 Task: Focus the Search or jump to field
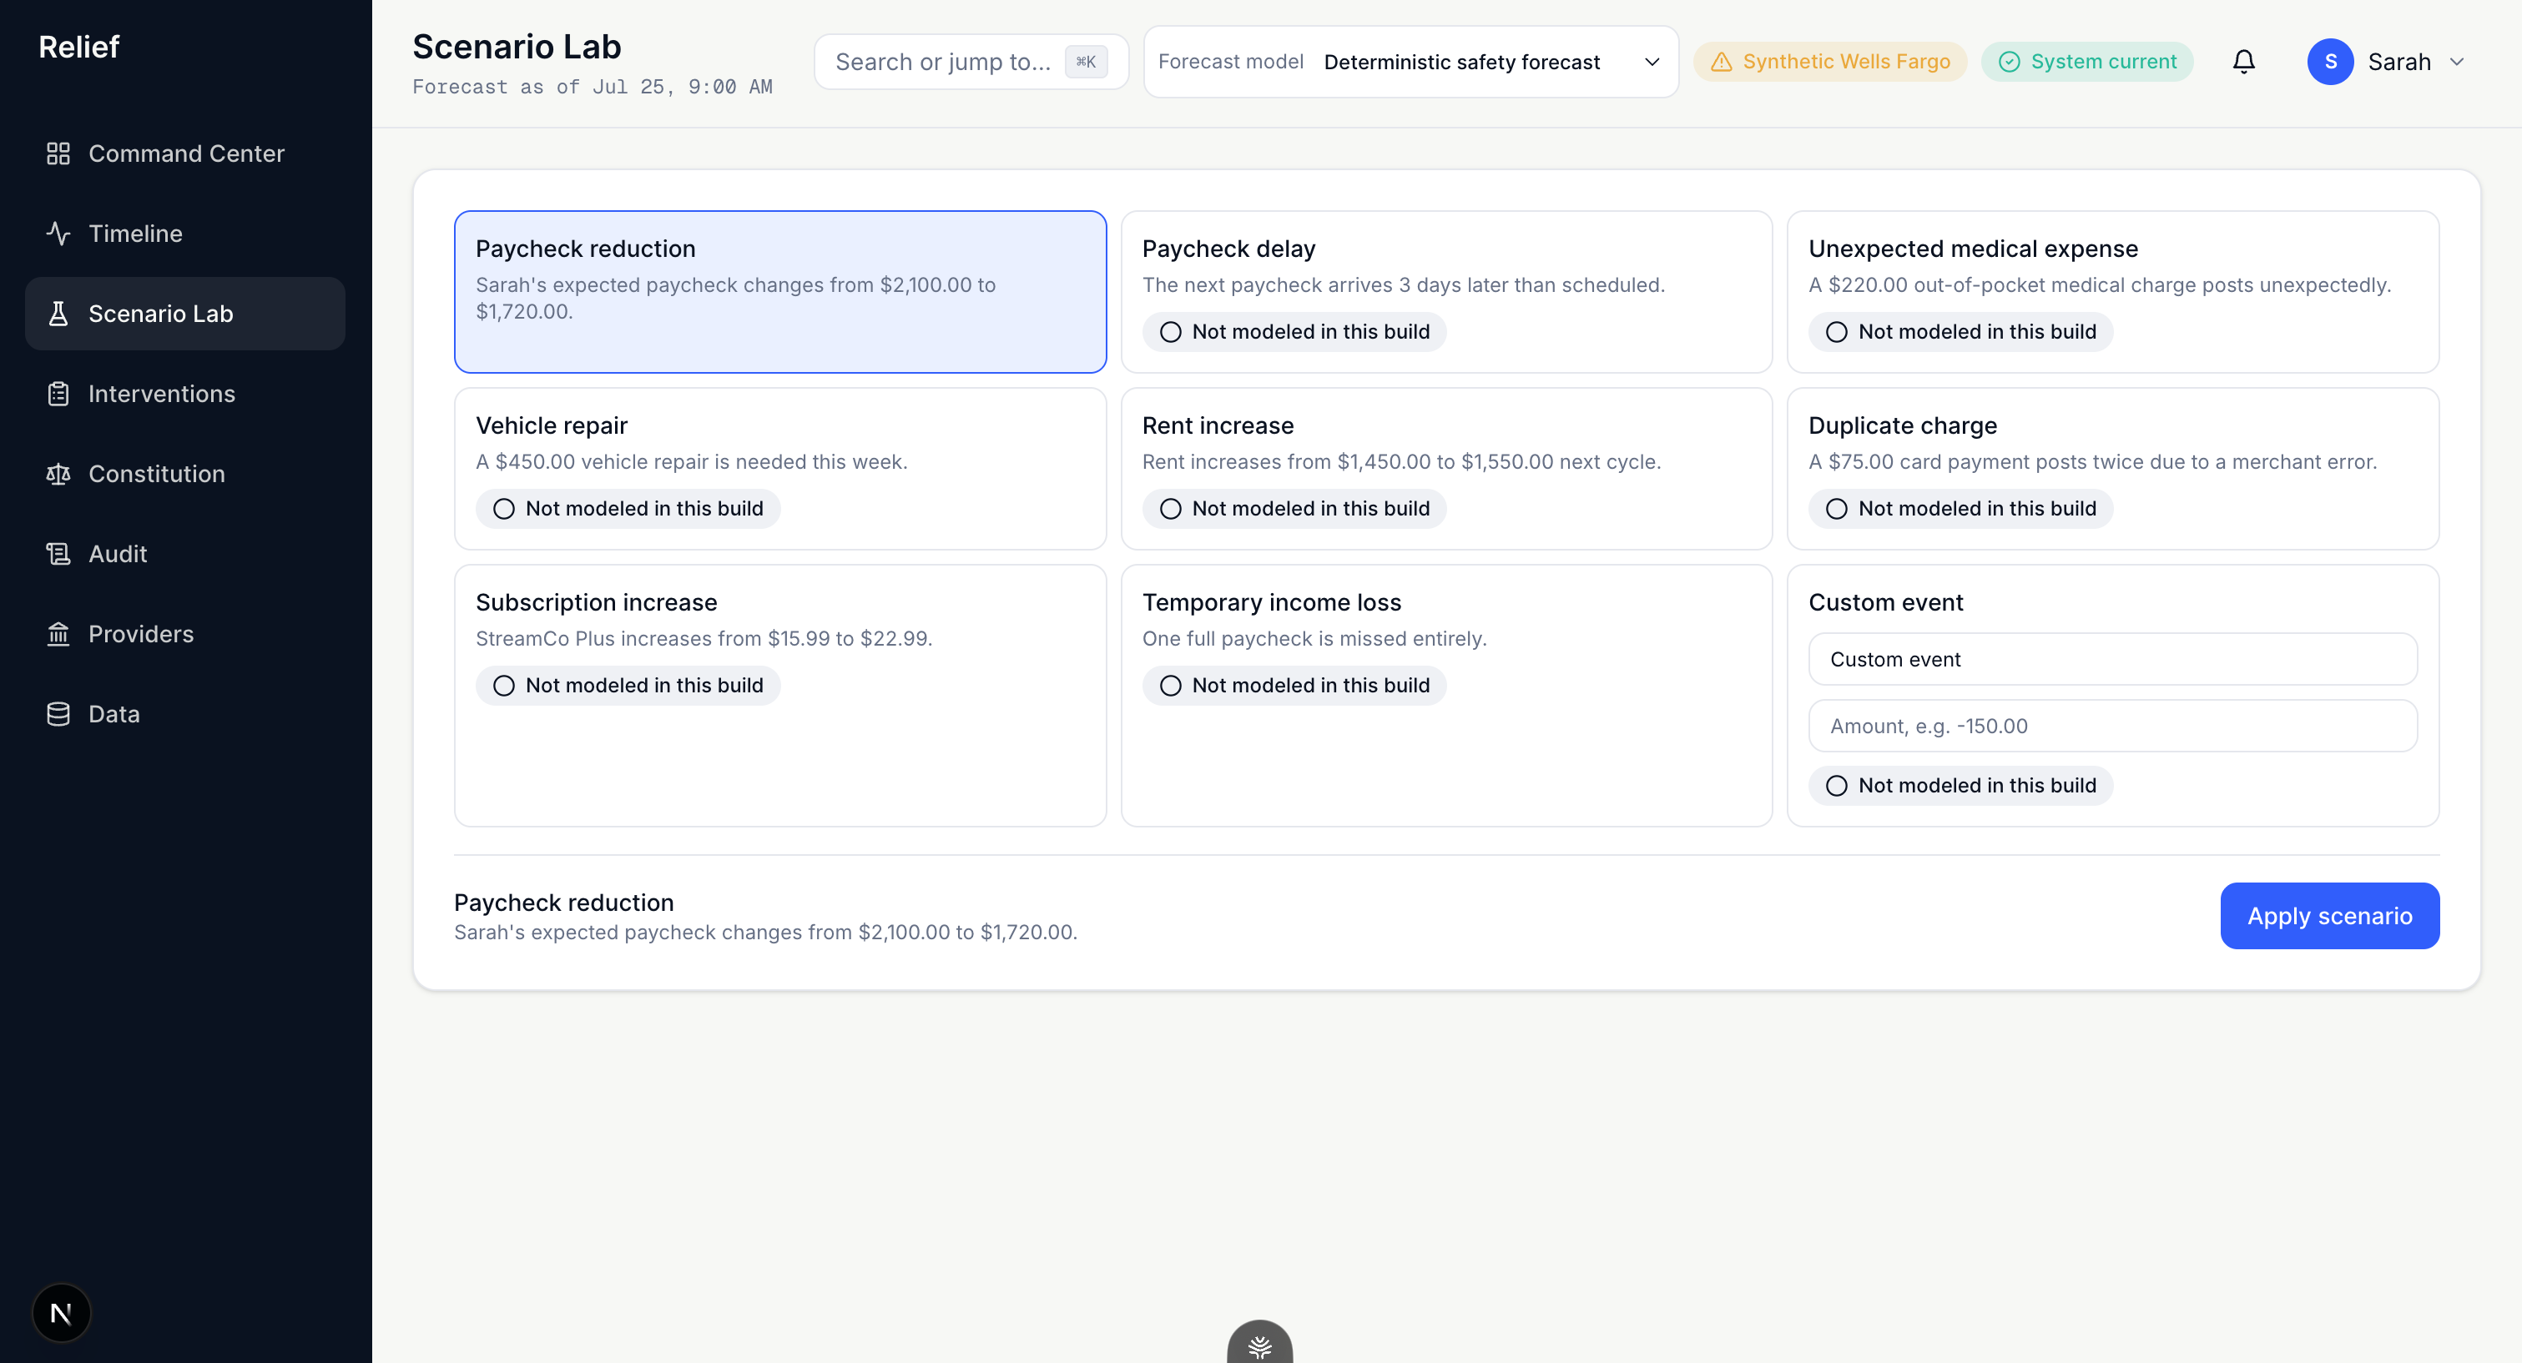(971, 62)
